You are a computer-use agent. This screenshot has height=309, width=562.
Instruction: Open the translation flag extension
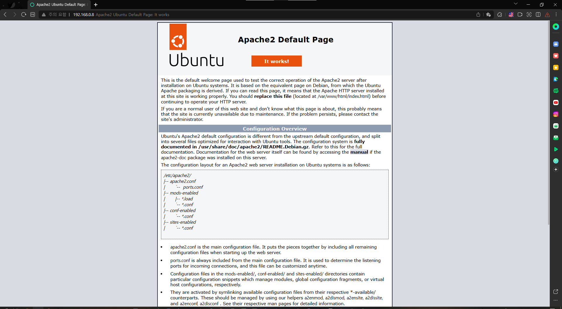tap(511, 15)
